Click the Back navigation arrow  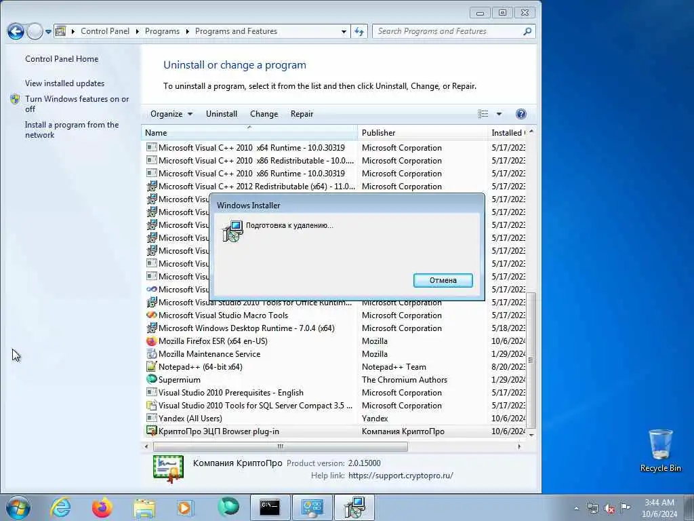click(16, 31)
